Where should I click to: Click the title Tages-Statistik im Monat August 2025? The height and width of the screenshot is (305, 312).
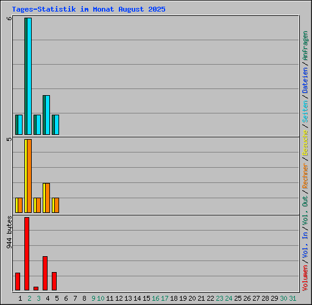[x=88, y=9]
